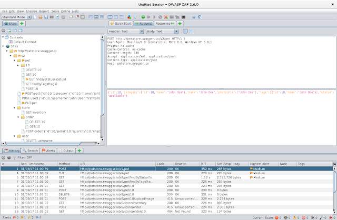Open the Mode dropdown showing Standard Mode
The height and width of the screenshot is (220, 337).
coord(15,17)
